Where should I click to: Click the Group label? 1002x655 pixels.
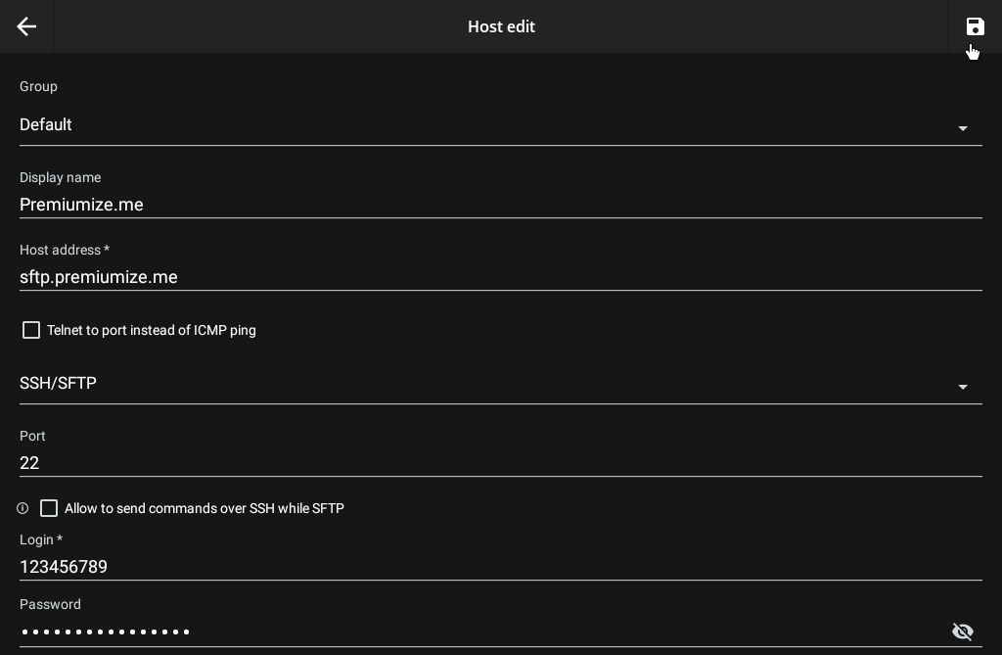point(38,86)
